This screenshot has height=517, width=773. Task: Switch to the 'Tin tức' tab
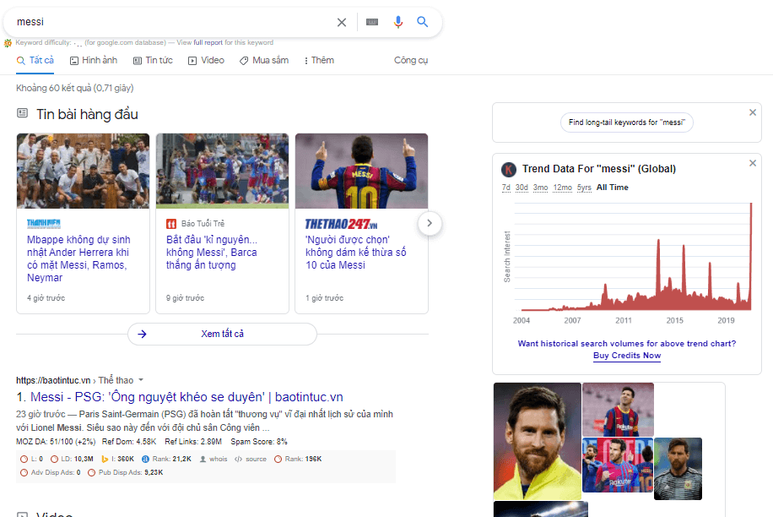click(153, 60)
